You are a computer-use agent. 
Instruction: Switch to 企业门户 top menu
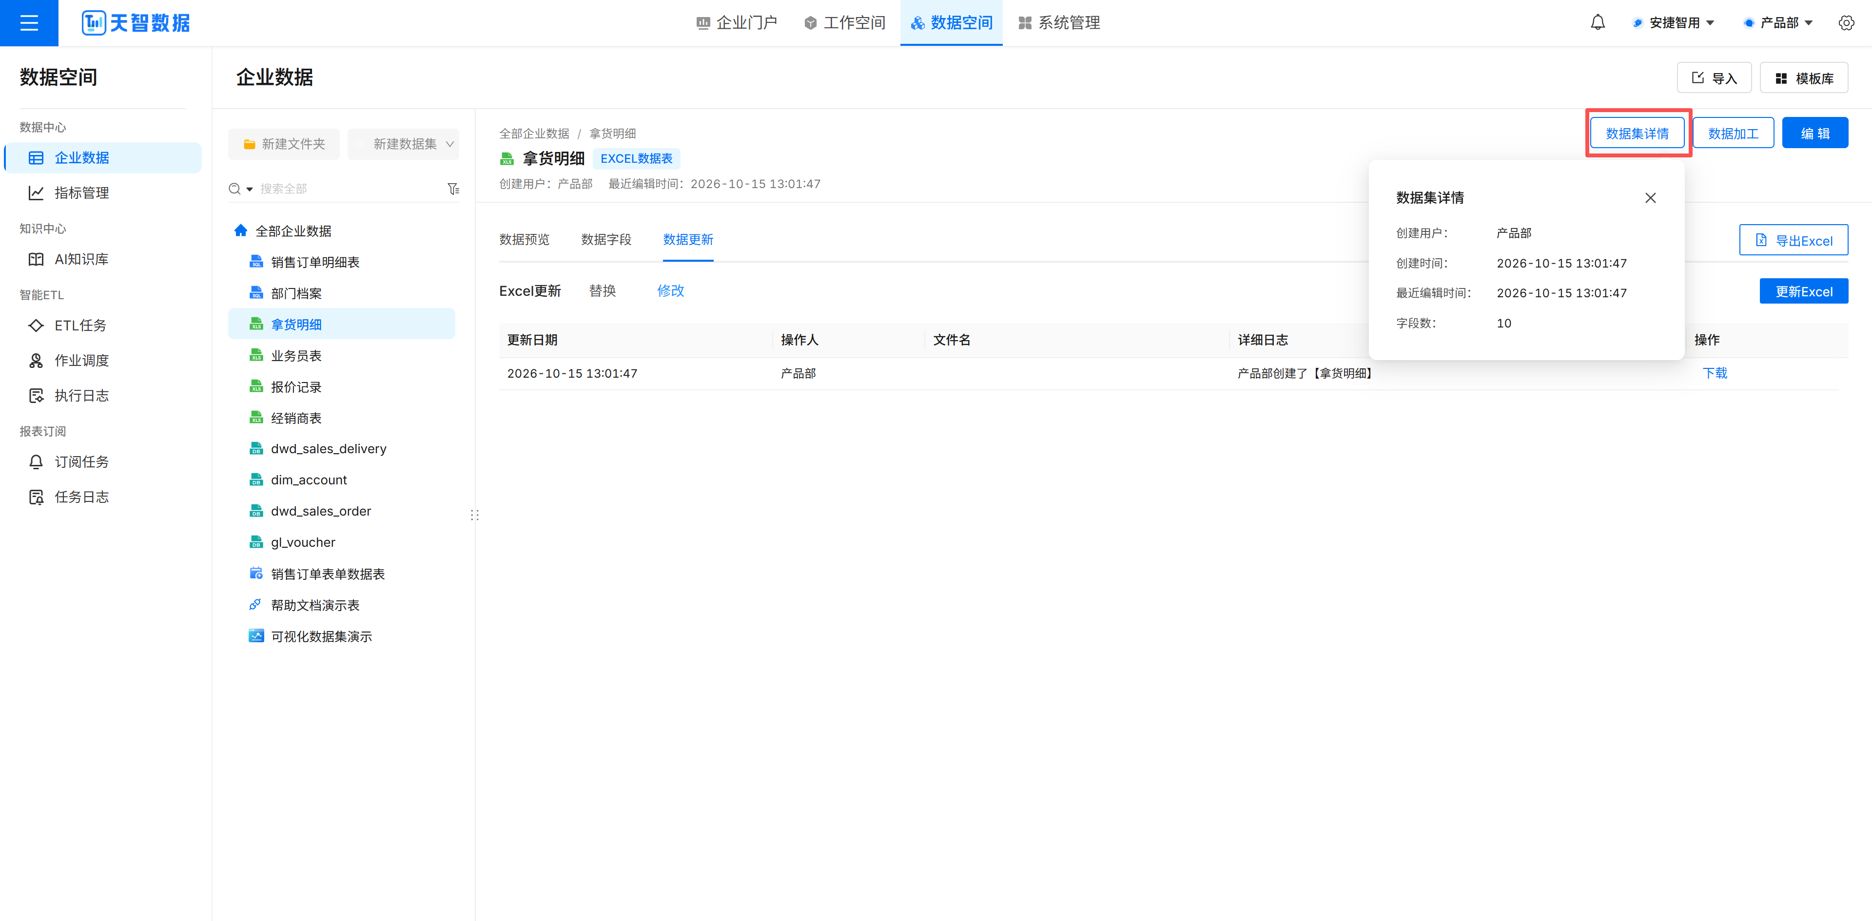tap(736, 22)
